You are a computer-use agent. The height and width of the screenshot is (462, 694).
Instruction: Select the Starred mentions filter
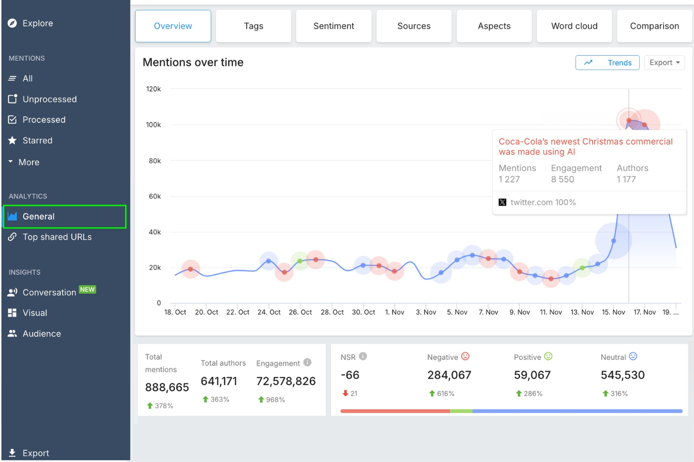pos(37,140)
